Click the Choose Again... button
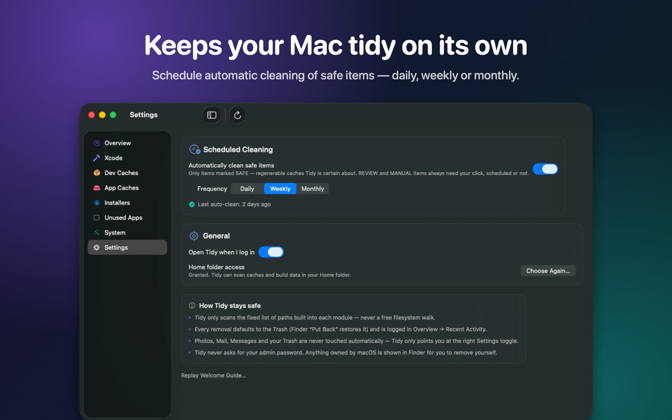The height and width of the screenshot is (420, 672). pyautogui.click(x=548, y=271)
